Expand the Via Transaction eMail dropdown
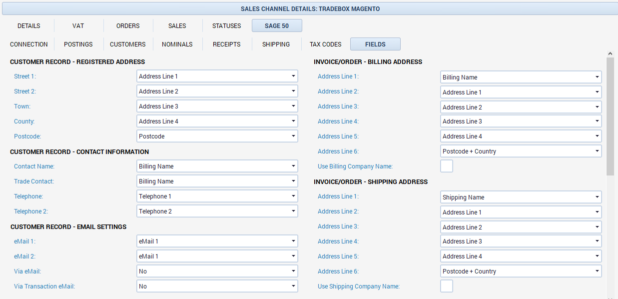This screenshot has width=618, height=299. [x=217, y=286]
